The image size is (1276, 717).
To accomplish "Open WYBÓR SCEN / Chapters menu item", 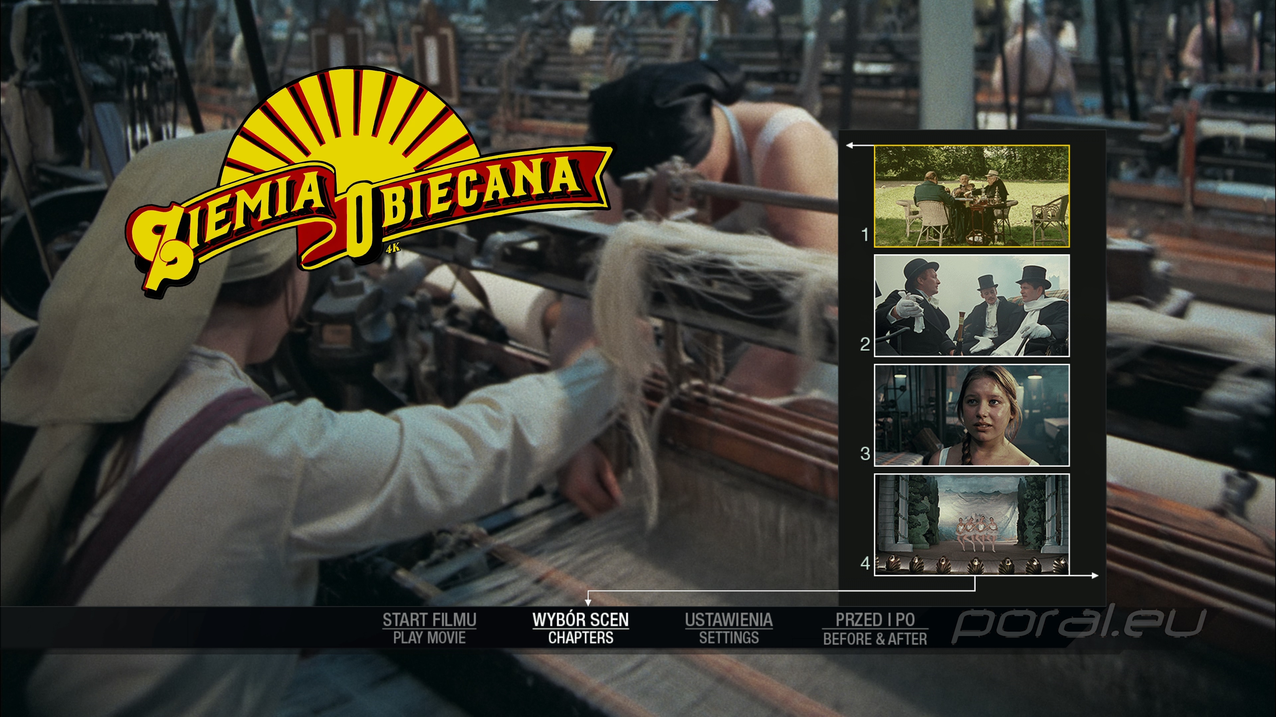I will tap(581, 628).
